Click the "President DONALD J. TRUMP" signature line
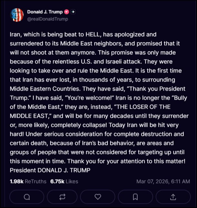This screenshot has width=197, height=208. [x=50, y=170]
